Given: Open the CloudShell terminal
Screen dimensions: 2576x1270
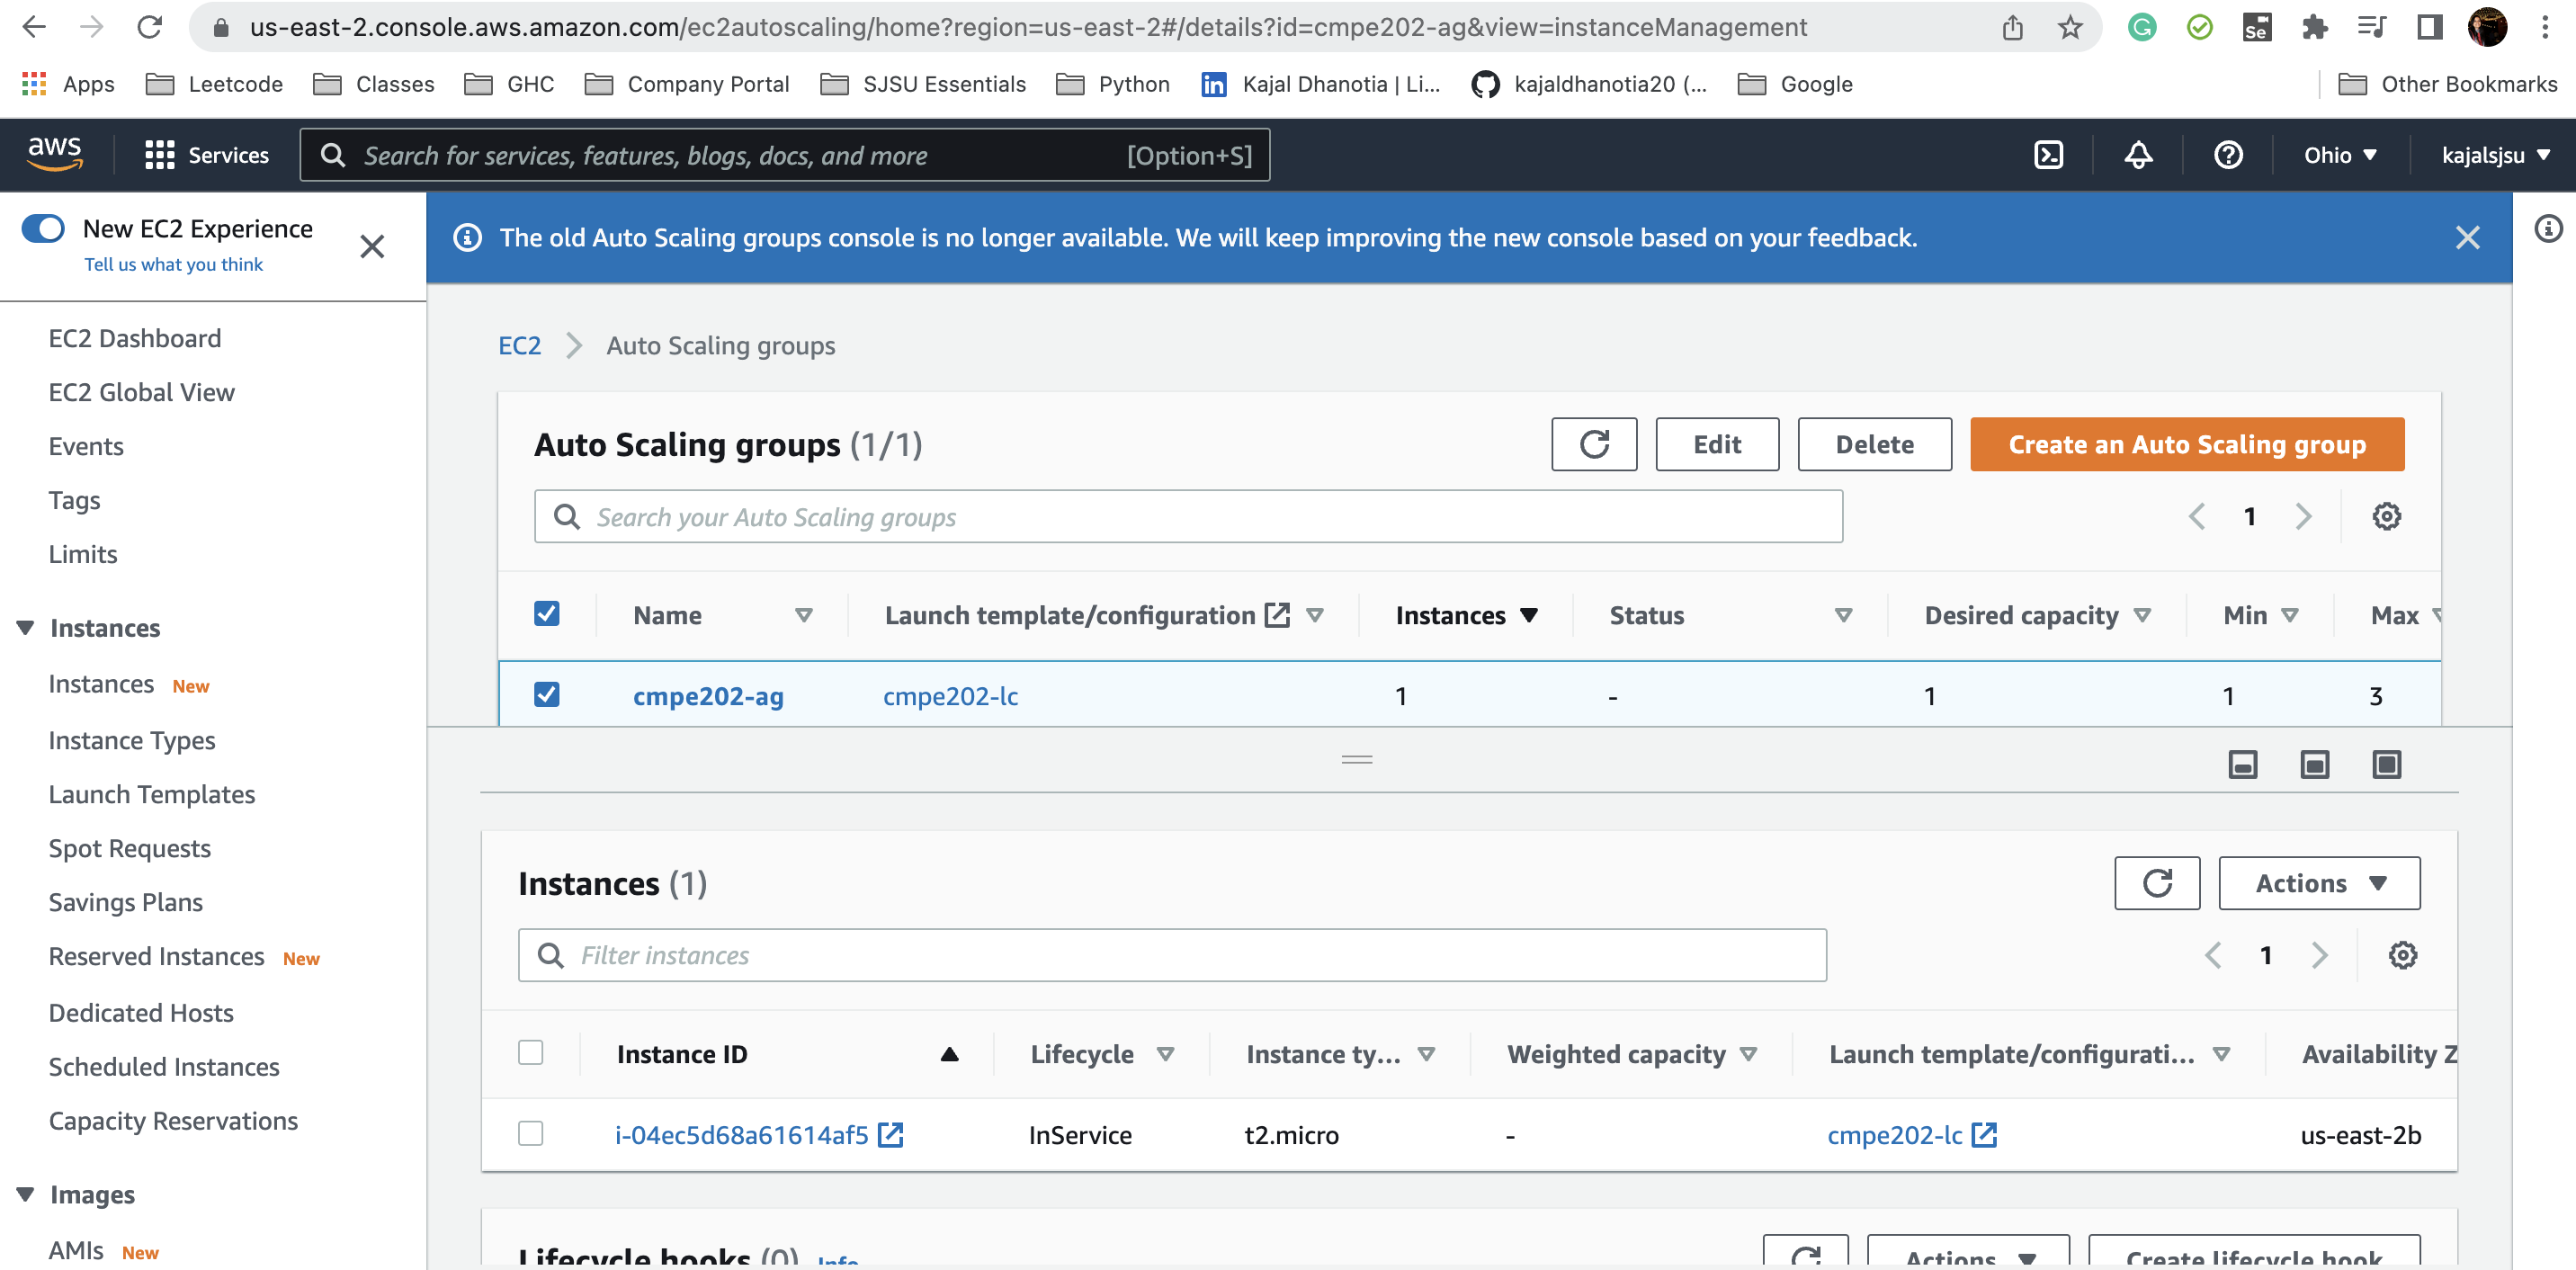Looking at the screenshot, I should 2050,155.
